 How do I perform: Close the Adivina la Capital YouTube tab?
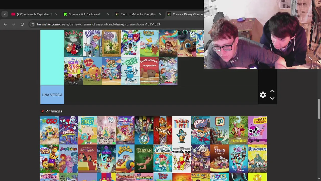click(x=56, y=14)
